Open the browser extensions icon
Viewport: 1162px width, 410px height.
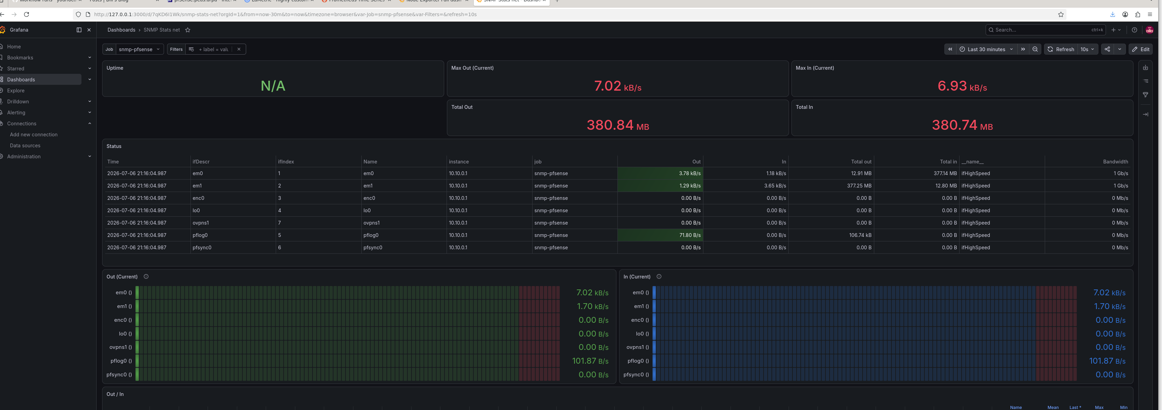pos(1138,14)
